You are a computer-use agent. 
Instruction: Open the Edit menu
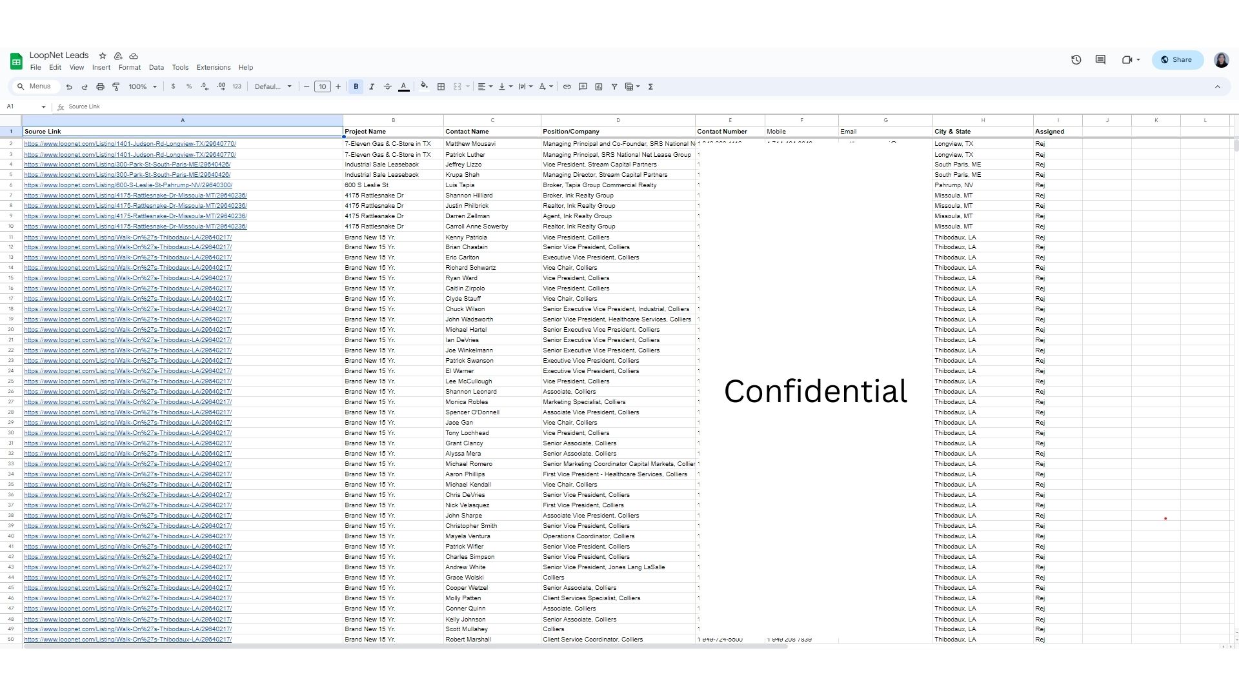55,67
